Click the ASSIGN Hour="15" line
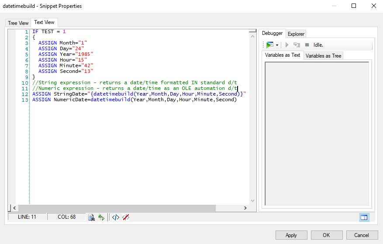383x244 pixels. point(62,60)
